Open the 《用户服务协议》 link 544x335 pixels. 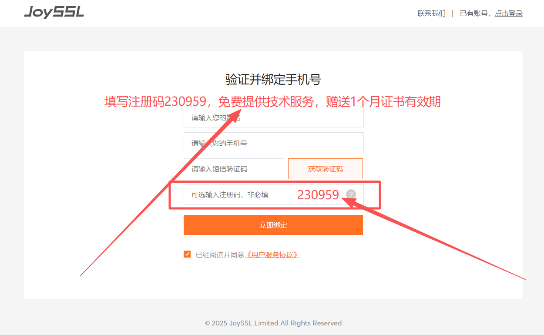click(x=272, y=255)
